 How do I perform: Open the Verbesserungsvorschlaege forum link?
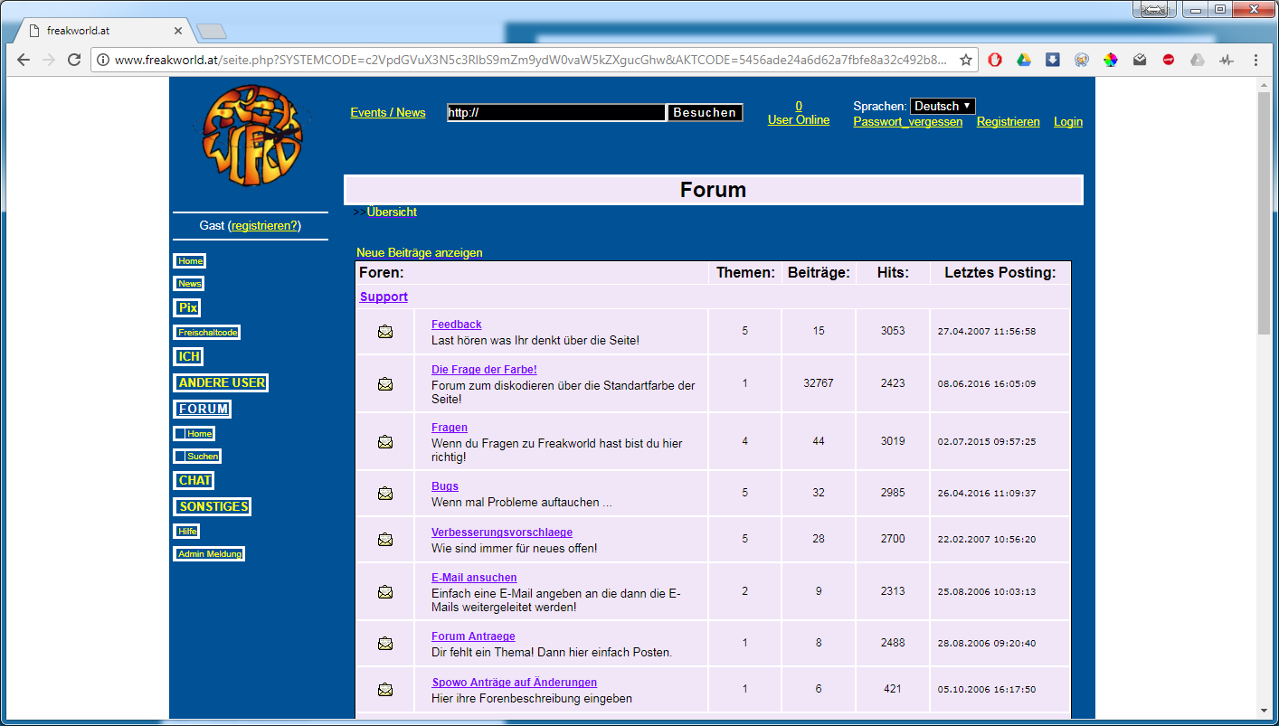click(502, 532)
